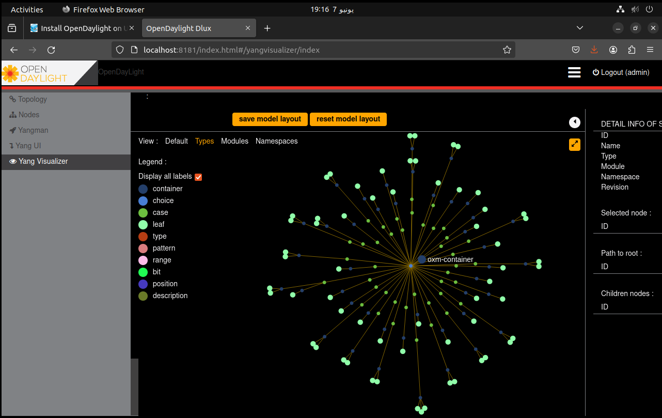The height and width of the screenshot is (418, 662).
Task: Click the container legend color dot
Action: tap(143, 189)
